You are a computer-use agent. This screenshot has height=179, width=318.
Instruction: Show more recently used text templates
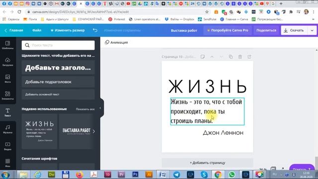tap(94, 131)
